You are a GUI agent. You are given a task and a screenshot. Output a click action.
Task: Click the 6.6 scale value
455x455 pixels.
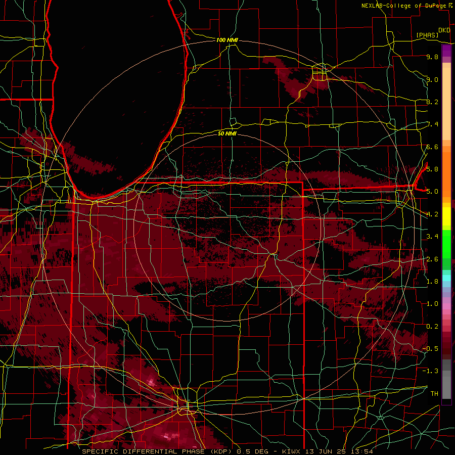[432, 147]
